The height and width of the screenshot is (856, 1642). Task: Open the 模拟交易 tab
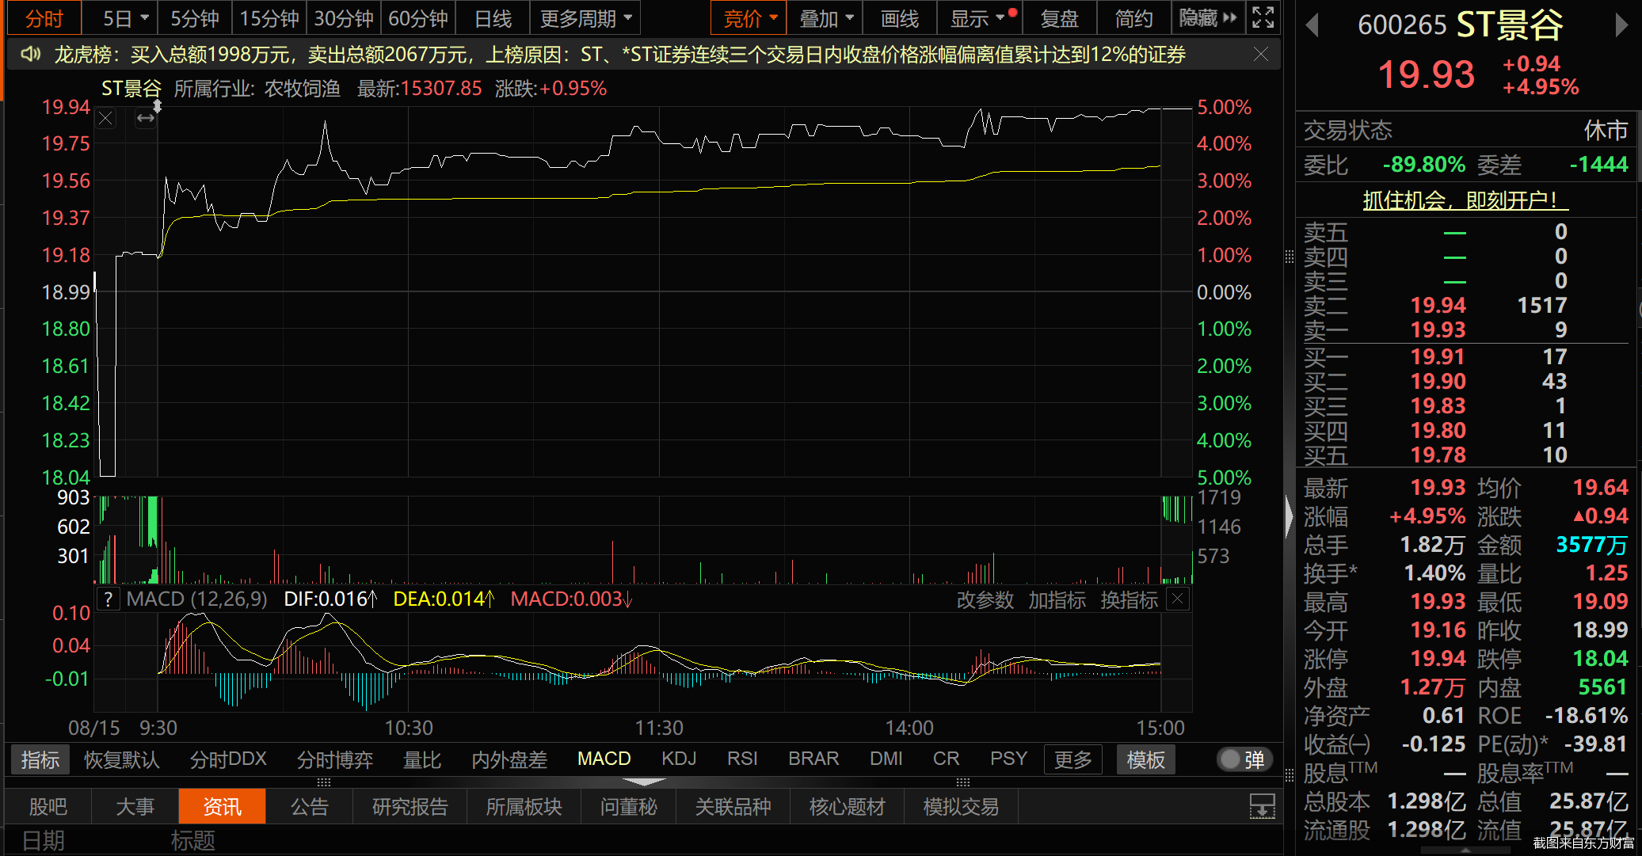tap(961, 807)
